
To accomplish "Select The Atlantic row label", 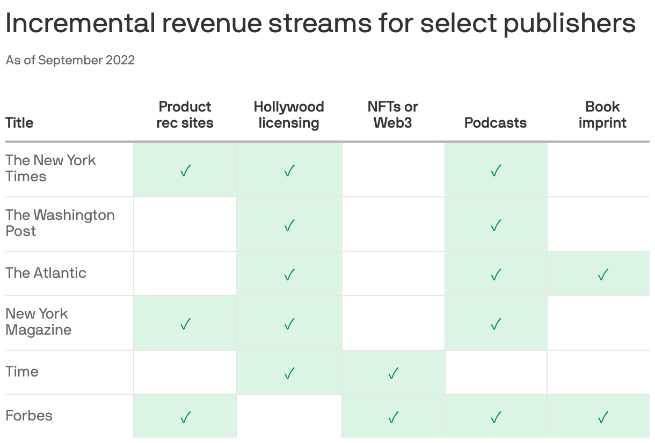I will (46, 273).
